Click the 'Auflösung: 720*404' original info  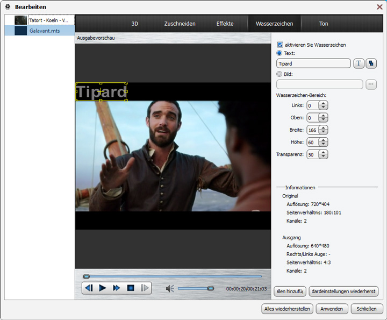point(308,204)
